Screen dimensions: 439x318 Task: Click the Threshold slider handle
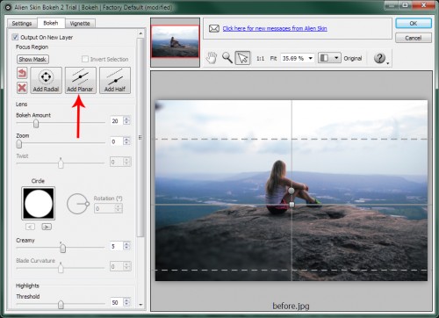61,304
